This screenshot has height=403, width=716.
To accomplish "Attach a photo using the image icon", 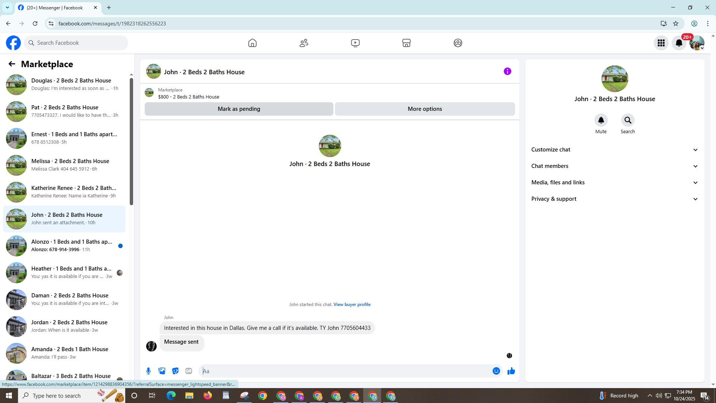I will (162, 371).
